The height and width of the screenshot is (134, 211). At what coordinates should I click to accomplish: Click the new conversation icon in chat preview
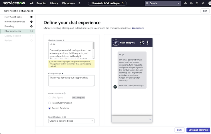[142, 42]
